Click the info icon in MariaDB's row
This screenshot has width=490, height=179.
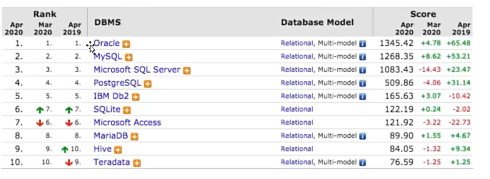click(363, 136)
